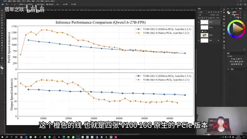Viewport: 247px width, 139px height.
Task: Click the search icon at top right
Action: click(238, 4)
